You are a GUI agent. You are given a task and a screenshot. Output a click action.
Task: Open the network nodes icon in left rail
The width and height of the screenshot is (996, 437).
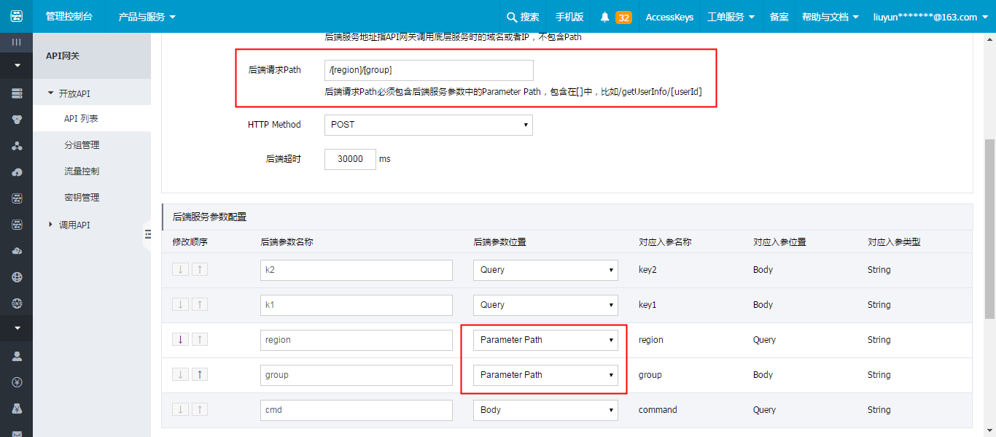16,146
